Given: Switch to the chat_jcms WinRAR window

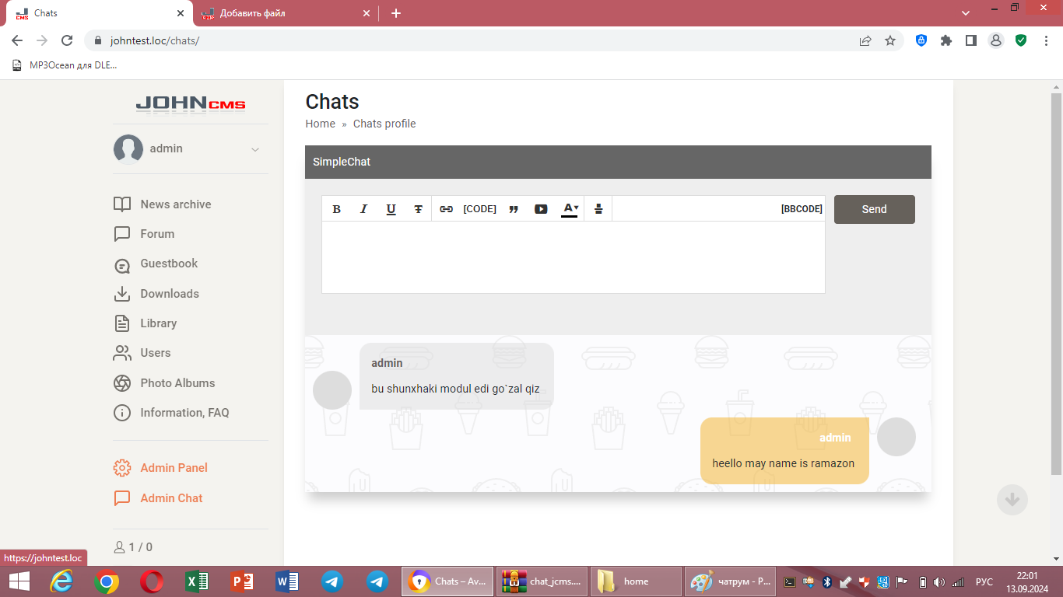Looking at the screenshot, I should coord(541,581).
